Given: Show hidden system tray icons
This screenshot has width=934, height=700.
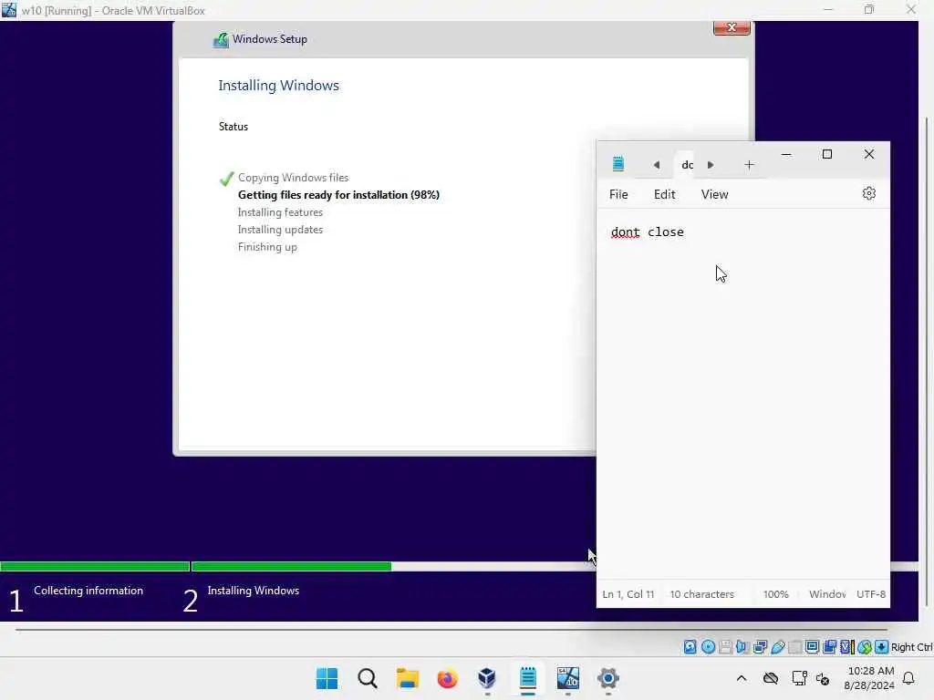Looking at the screenshot, I should click(741, 678).
